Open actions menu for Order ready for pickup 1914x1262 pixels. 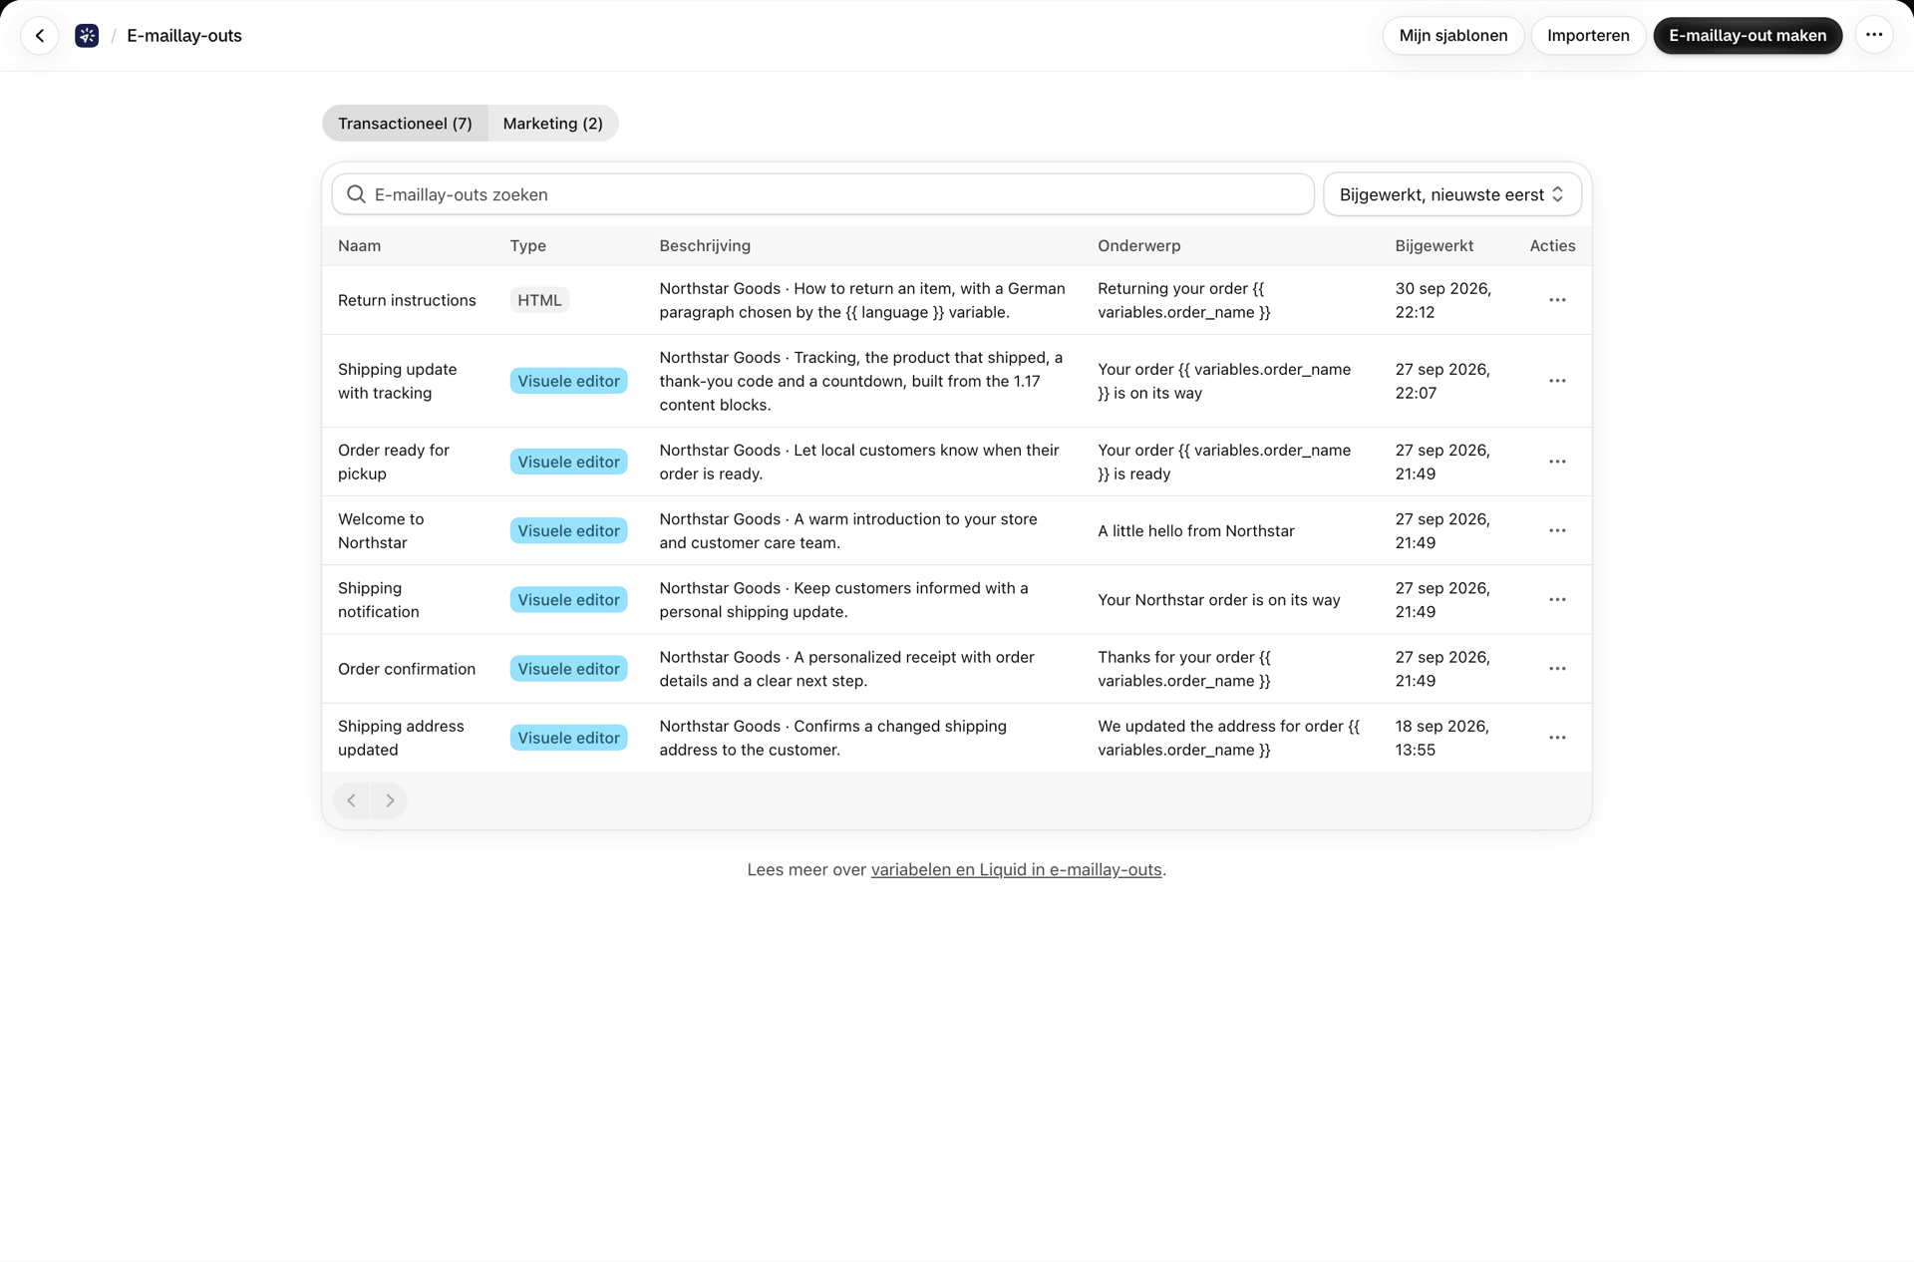pyautogui.click(x=1557, y=462)
